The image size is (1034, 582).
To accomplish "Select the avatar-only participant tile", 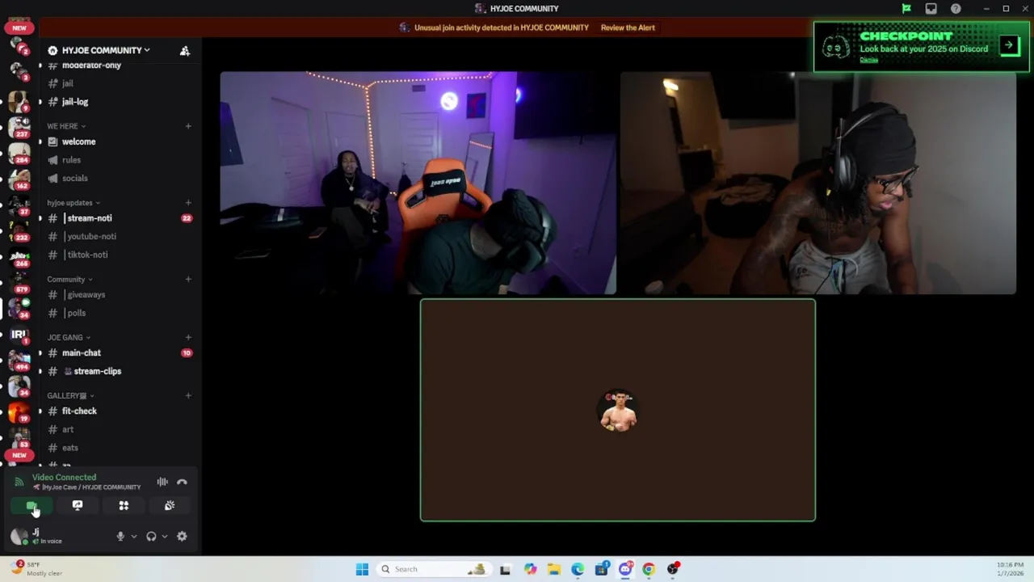I will tap(618, 411).
